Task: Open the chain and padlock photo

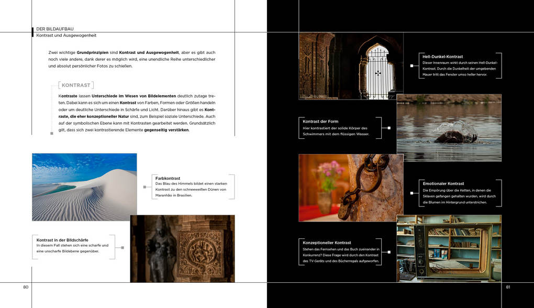Action: [351, 188]
